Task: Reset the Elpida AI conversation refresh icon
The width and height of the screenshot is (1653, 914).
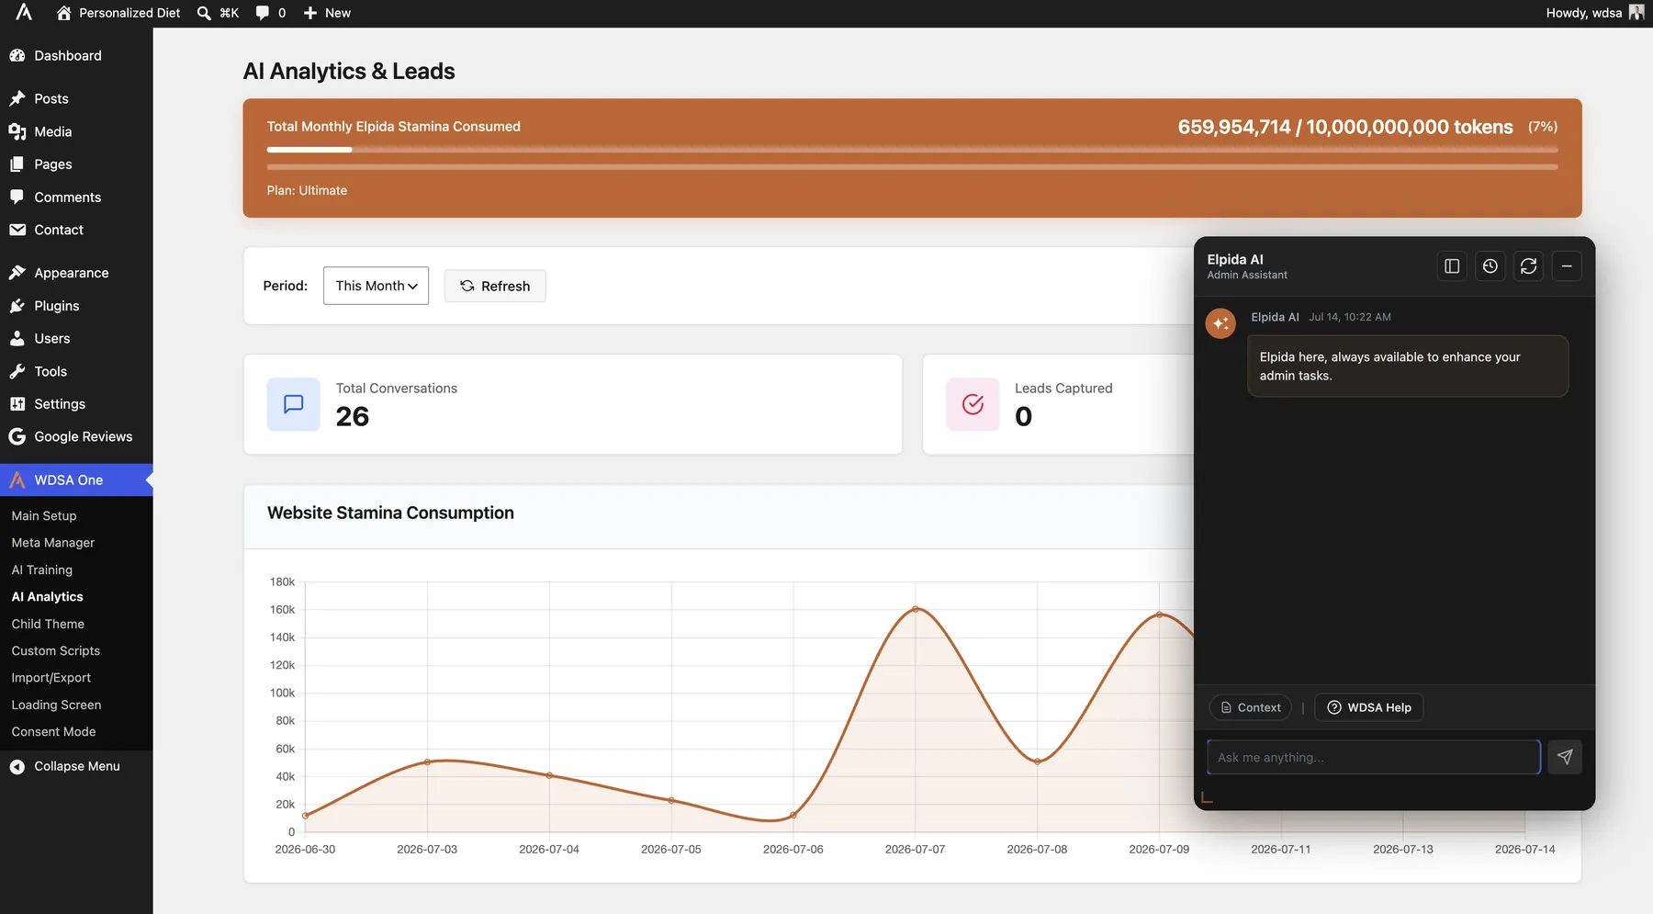Action: tap(1528, 266)
